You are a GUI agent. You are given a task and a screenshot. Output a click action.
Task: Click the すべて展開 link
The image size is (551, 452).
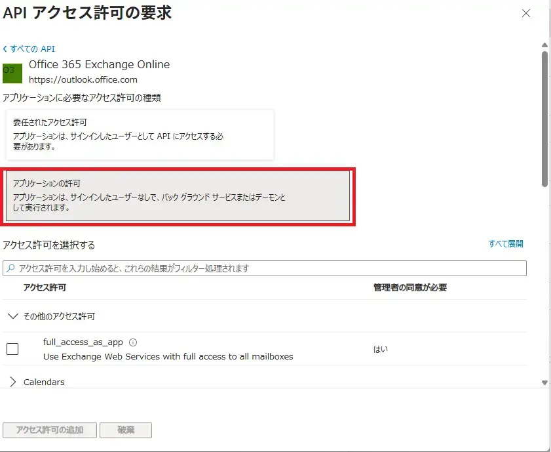pyautogui.click(x=506, y=244)
